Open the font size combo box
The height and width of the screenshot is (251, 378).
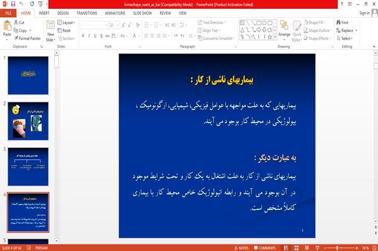[114, 25]
